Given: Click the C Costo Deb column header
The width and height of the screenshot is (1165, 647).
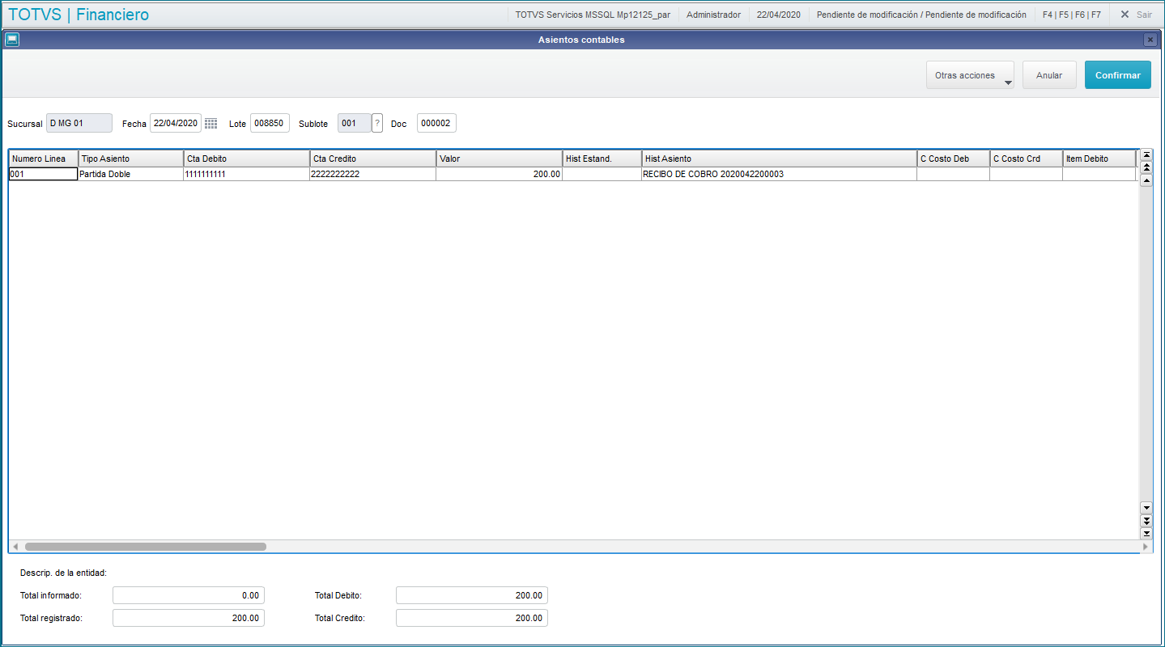Looking at the screenshot, I should click(954, 159).
